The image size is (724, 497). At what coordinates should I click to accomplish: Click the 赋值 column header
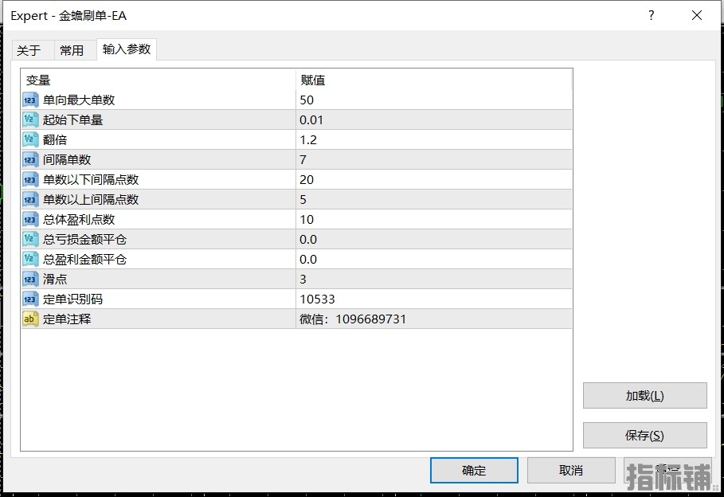click(x=433, y=80)
